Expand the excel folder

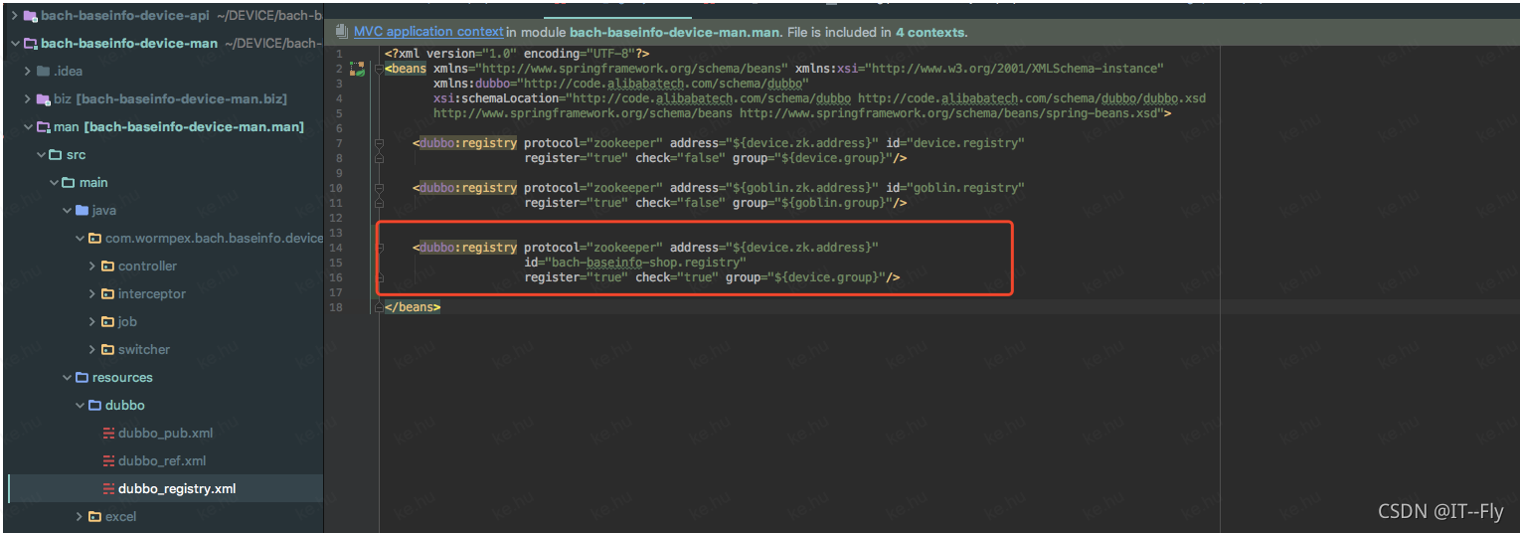tap(80, 517)
